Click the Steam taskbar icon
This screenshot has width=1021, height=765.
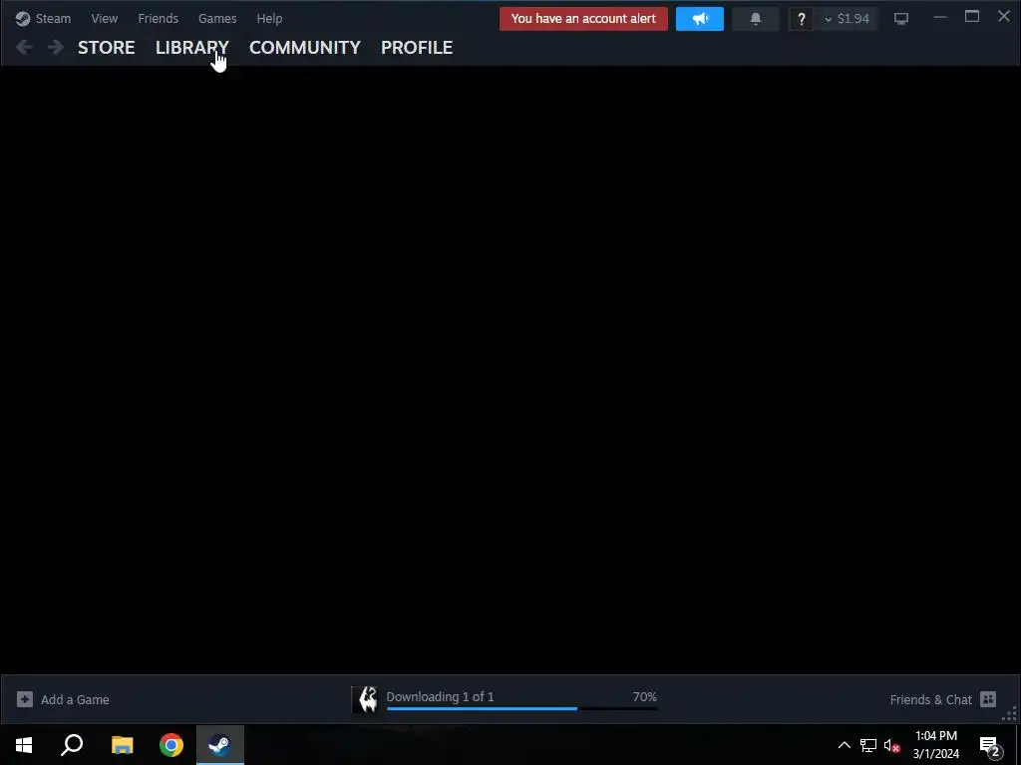(220, 745)
